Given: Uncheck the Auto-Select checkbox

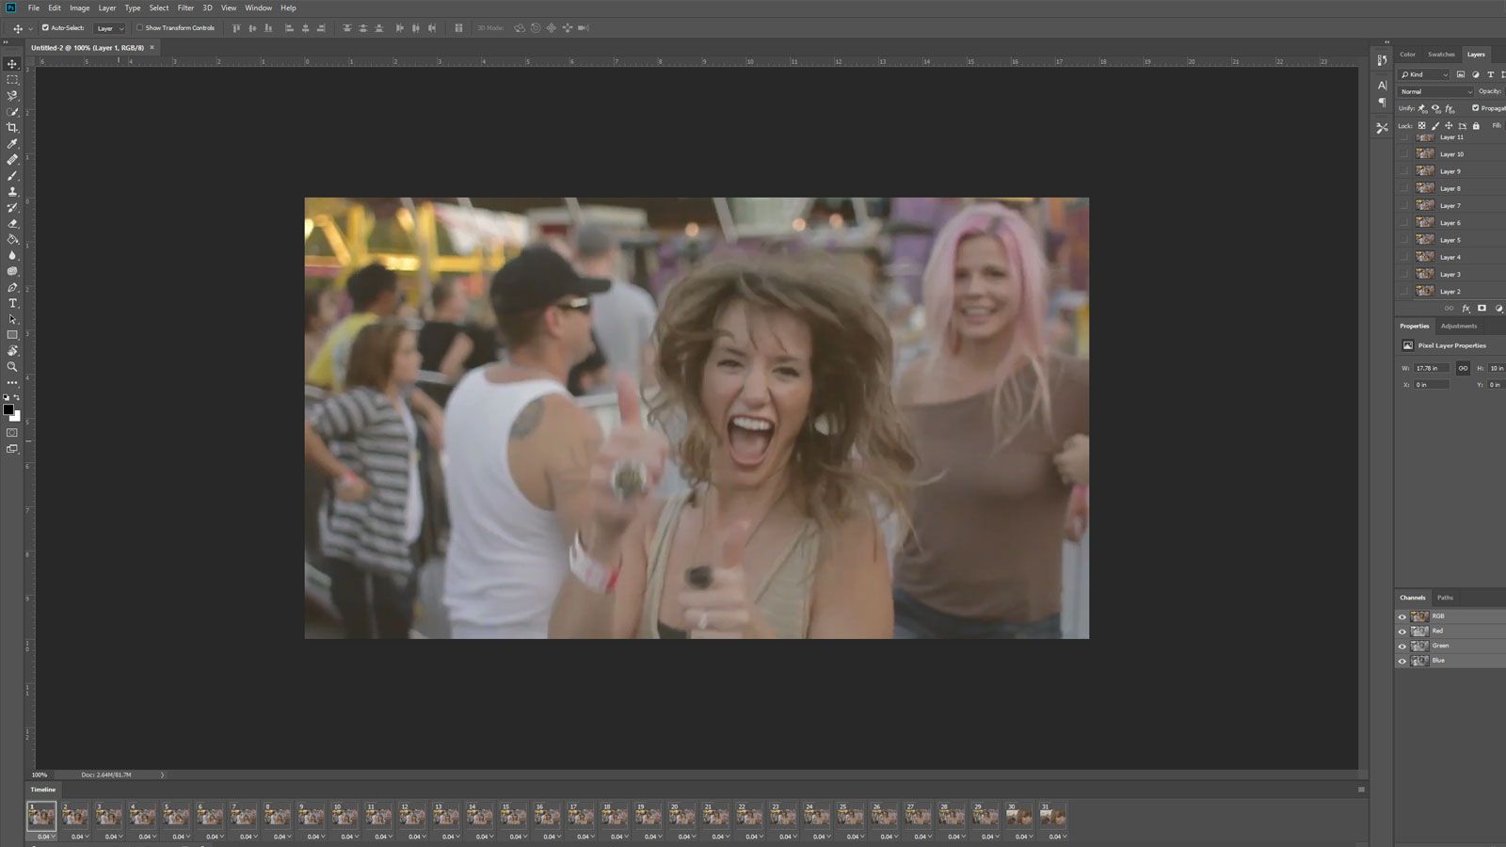Looking at the screenshot, I should point(45,28).
